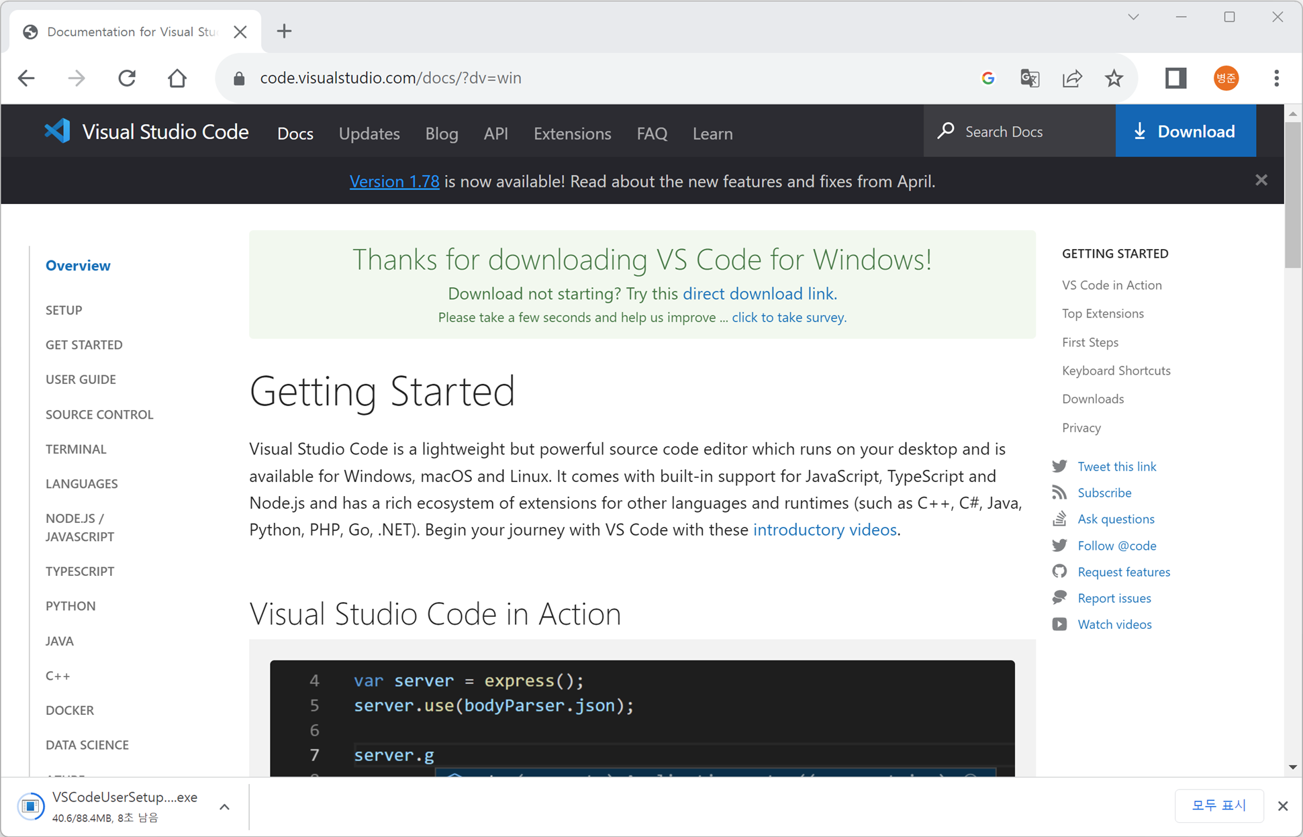Open the tab search dropdown arrow

pyautogui.click(x=1133, y=17)
